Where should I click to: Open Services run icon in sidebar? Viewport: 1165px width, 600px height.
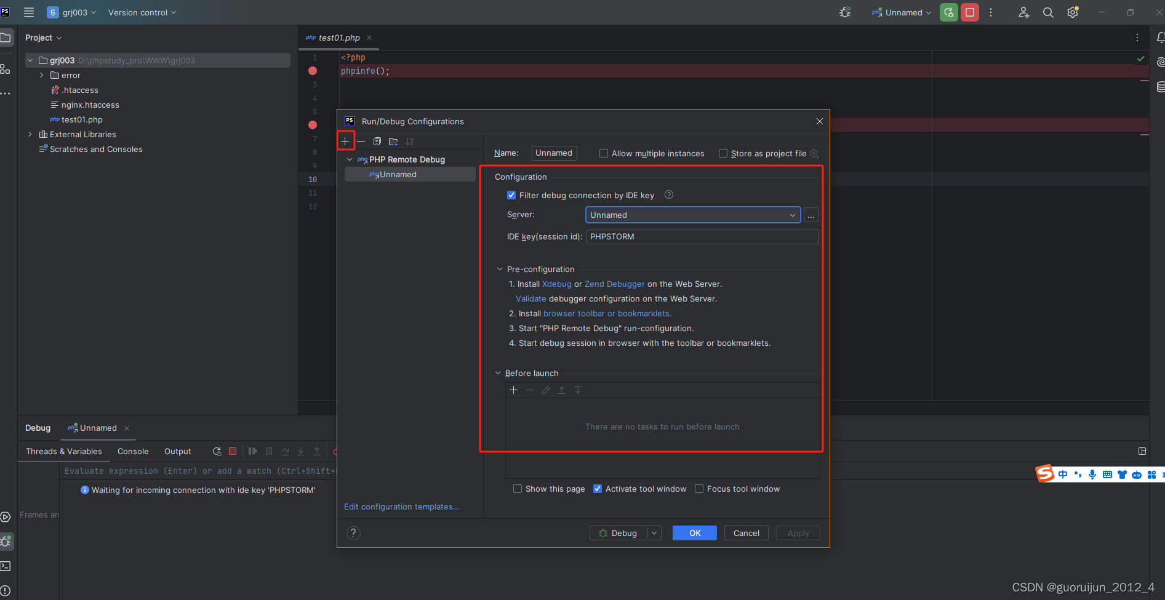[6, 517]
